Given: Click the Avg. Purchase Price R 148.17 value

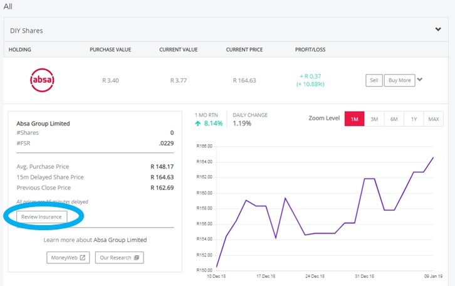Looking at the screenshot, I should tap(162, 167).
